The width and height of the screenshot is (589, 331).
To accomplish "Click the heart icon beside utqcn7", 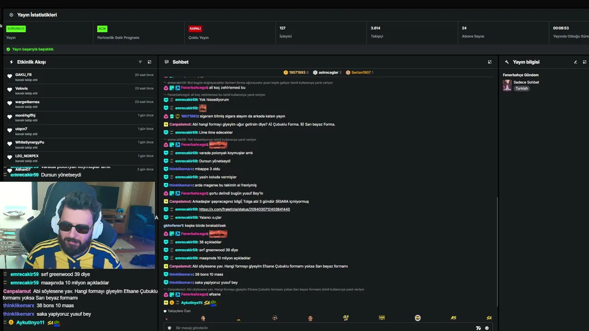I will (10, 131).
